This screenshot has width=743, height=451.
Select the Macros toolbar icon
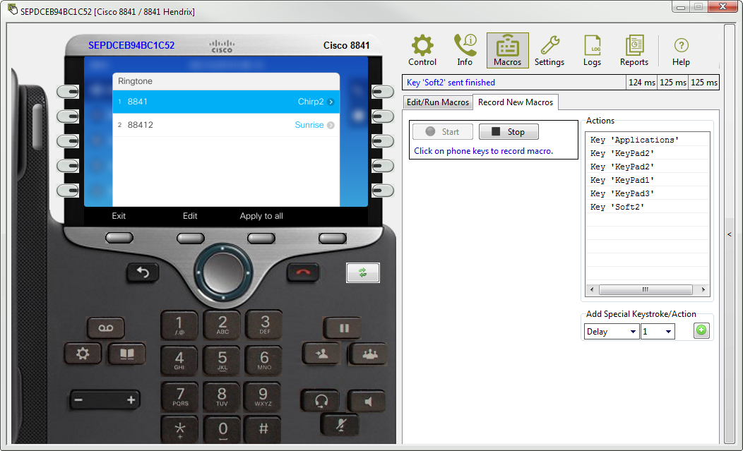pyautogui.click(x=508, y=51)
